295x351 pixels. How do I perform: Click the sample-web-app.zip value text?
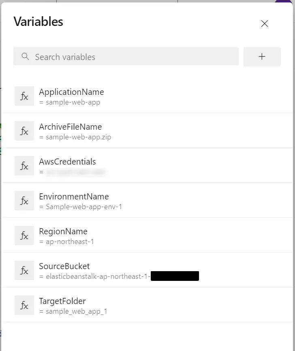point(78,137)
